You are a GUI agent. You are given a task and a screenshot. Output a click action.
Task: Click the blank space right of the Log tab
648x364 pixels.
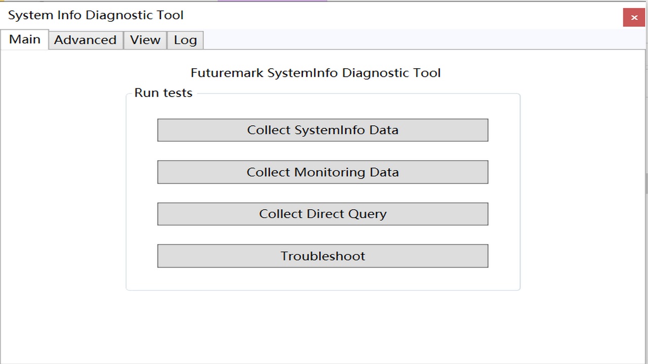coord(354,39)
